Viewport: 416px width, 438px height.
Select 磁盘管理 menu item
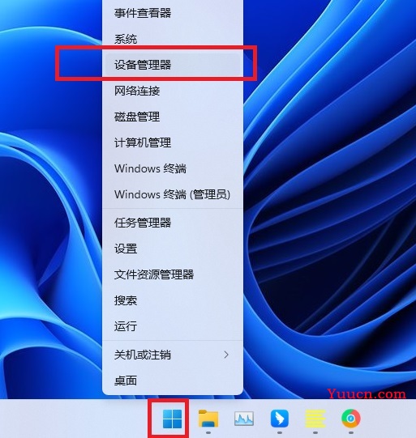[173, 117]
